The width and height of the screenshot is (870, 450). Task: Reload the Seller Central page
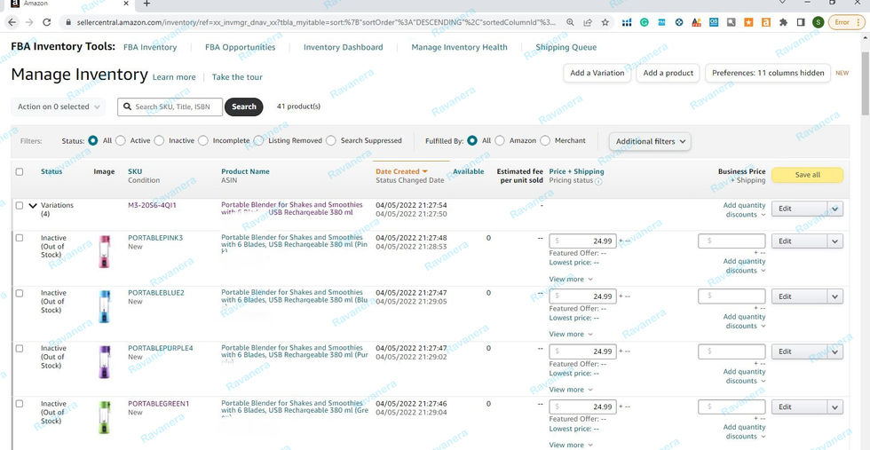click(x=47, y=23)
